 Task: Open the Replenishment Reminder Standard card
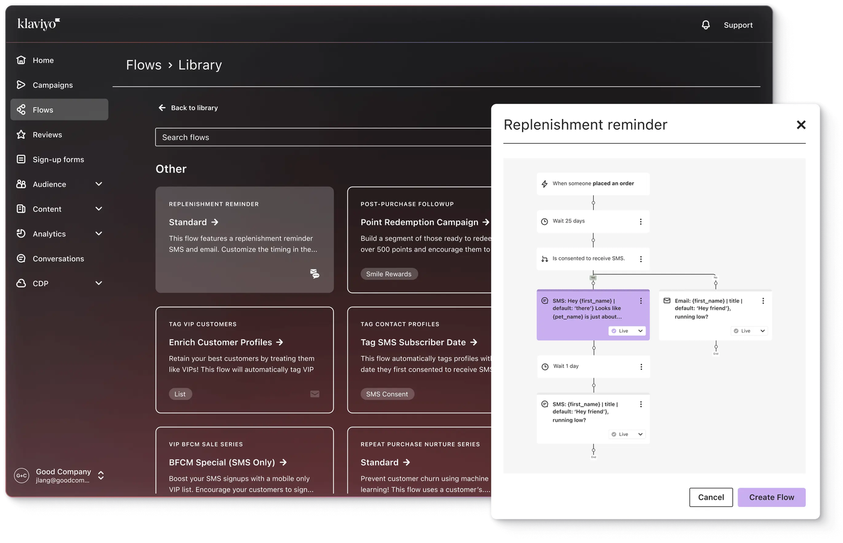tap(244, 239)
